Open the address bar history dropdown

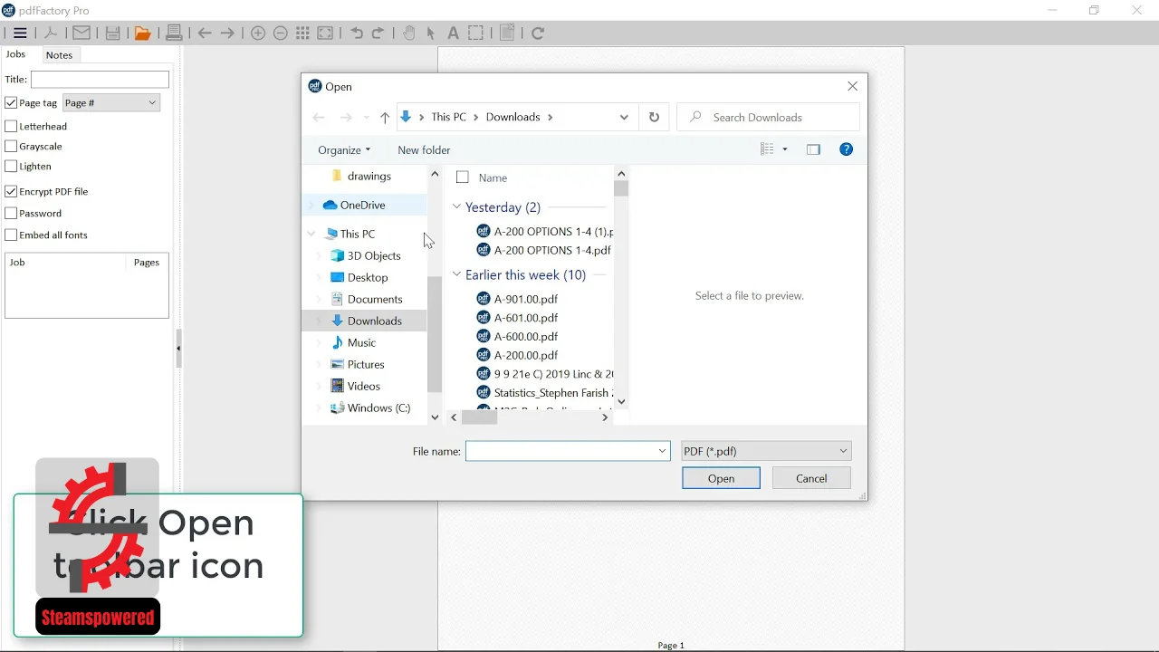[x=624, y=118]
